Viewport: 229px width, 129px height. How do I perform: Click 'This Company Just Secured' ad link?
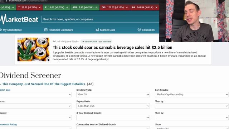click(44, 84)
